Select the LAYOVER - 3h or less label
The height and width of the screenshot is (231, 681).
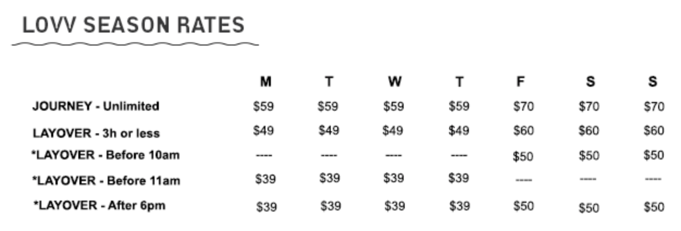(96, 133)
